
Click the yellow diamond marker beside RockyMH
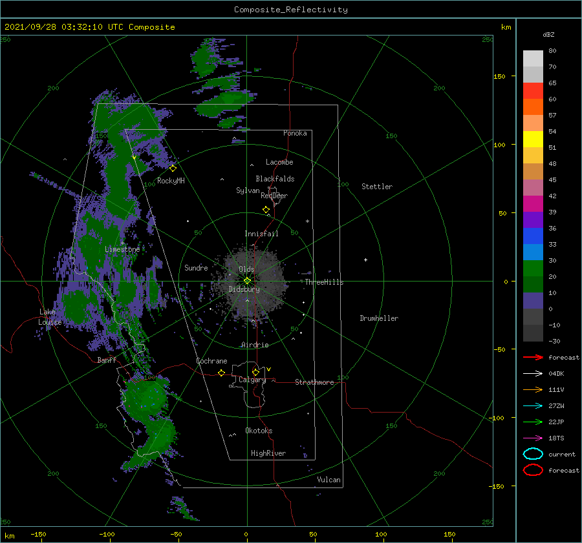[x=173, y=169]
